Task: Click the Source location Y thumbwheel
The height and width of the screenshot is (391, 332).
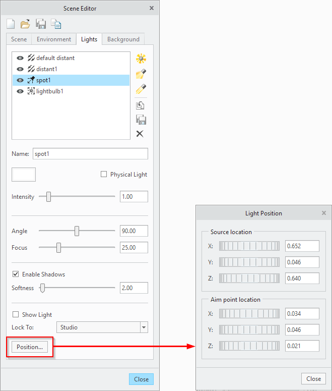Action: tap(249, 262)
